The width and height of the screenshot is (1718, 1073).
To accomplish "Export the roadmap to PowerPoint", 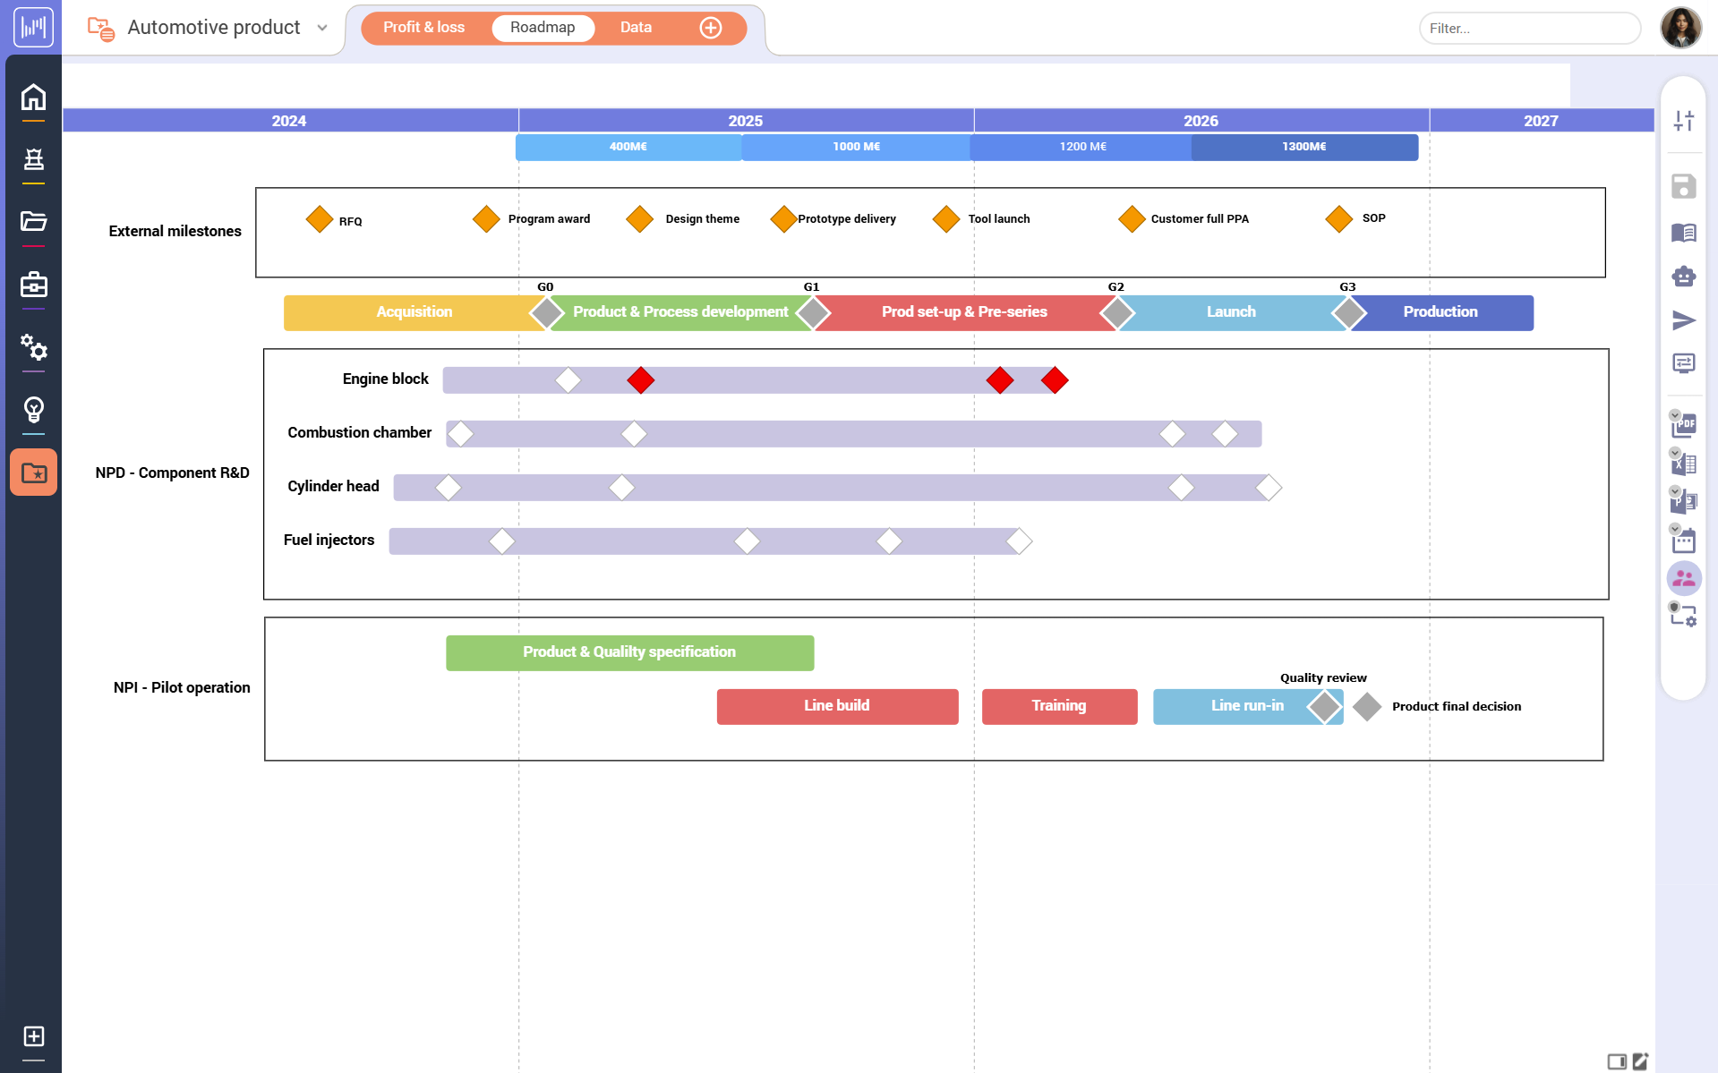I will [x=1684, y=502].
